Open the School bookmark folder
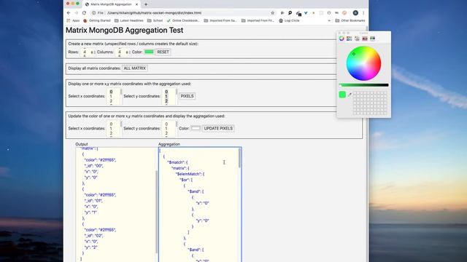This screenshot has width=467, height=262. pyautogui.click(x=155, y=20)
